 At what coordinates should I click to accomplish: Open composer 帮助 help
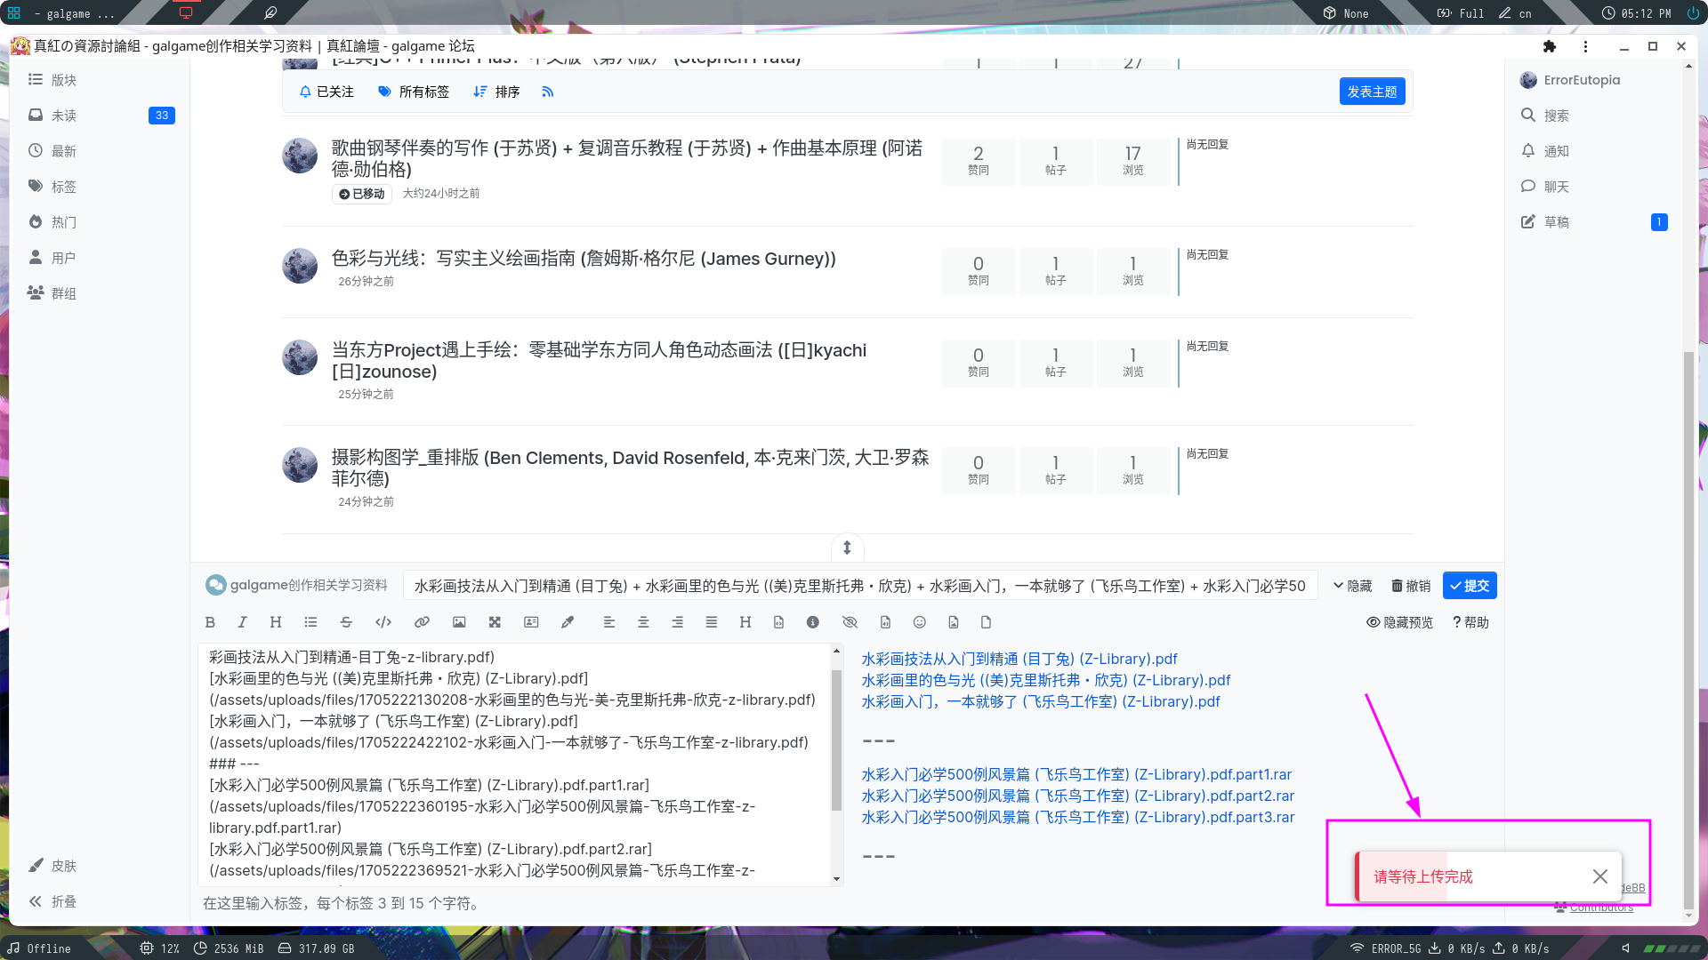click(1470, 622)
